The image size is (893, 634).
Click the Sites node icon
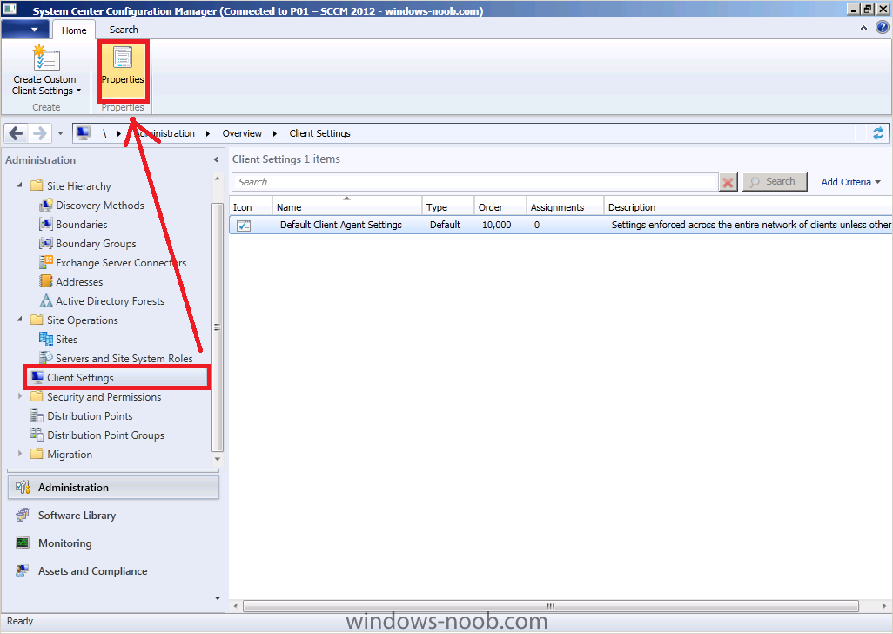pos(45,339)
